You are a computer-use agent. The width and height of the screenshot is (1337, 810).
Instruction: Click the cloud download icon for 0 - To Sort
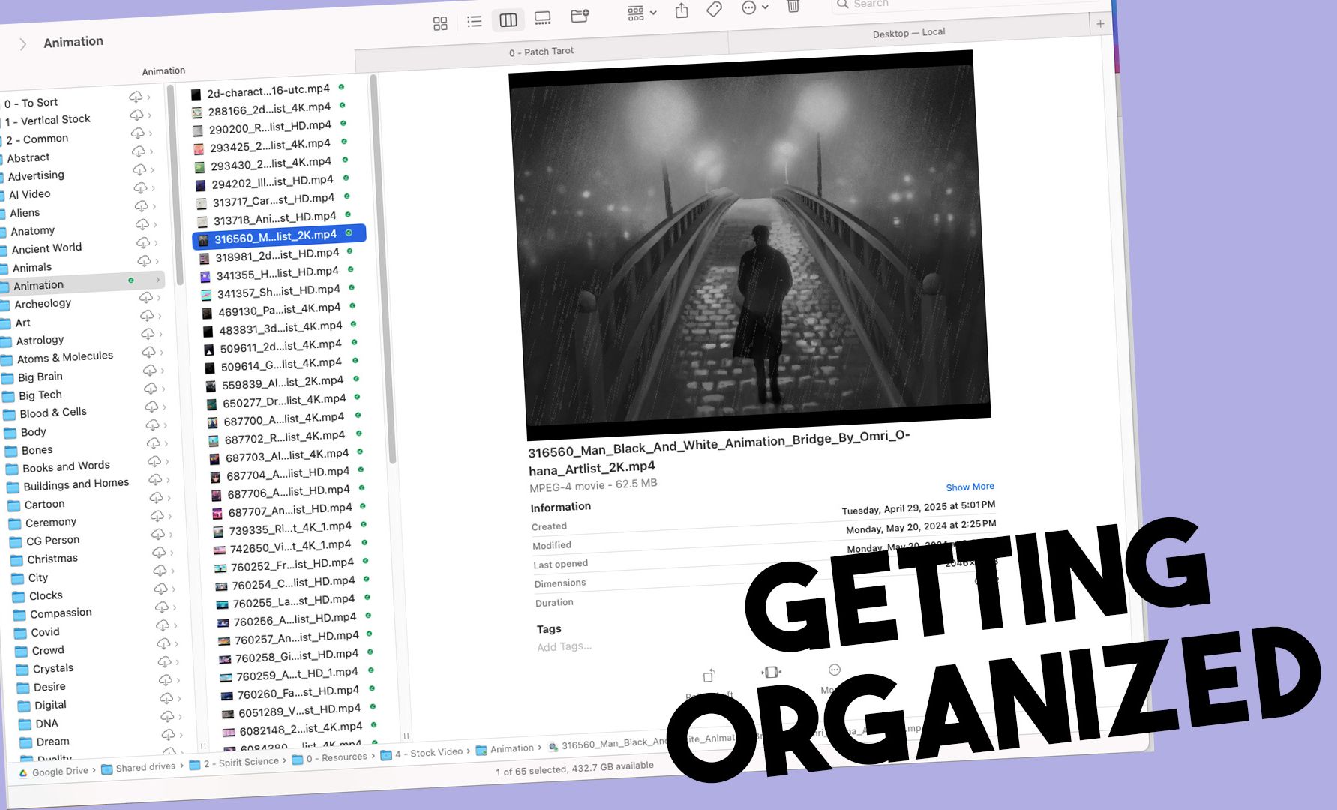click(x=136, y=97)
